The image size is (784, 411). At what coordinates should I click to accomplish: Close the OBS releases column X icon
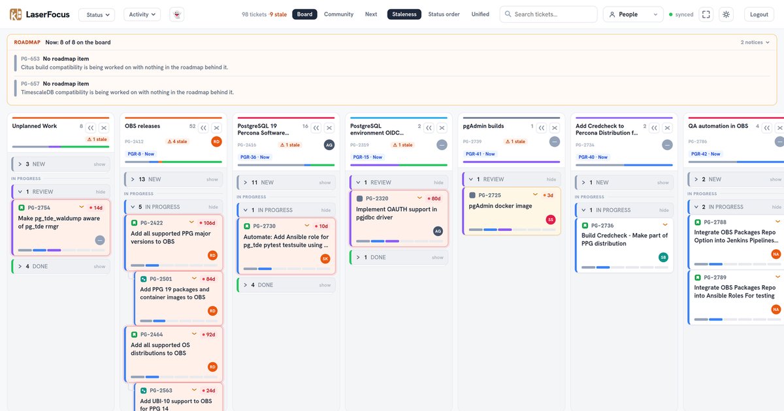[x=217, y=128]
